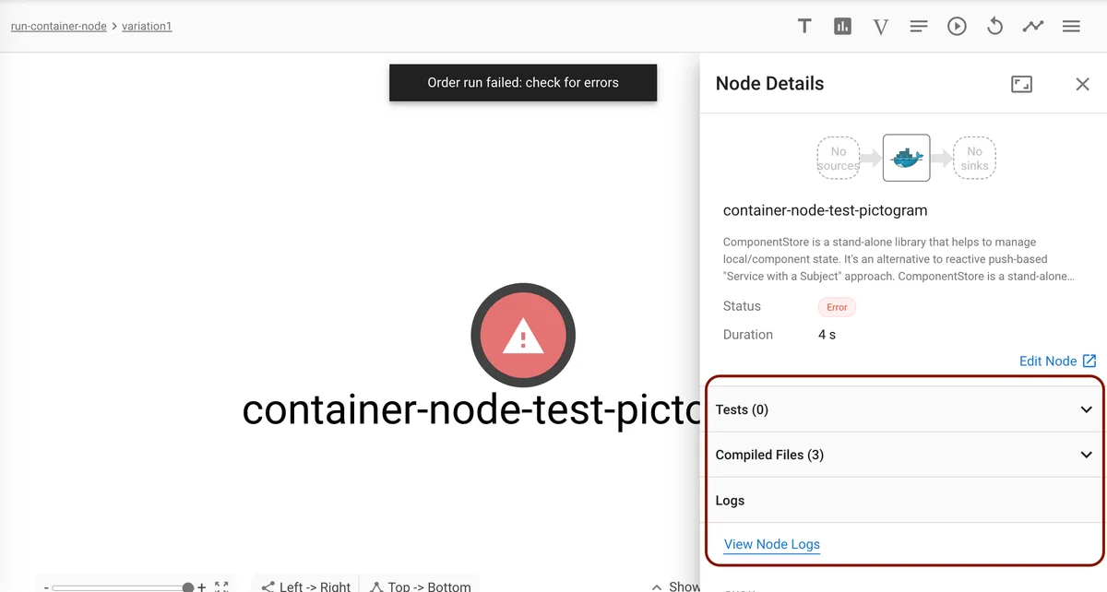The image size is (1107, 592).
Task: Expand the Show panel chevron
Action: click(656, 586)
